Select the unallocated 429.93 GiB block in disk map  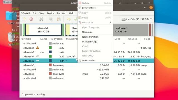tap(130, 30)
